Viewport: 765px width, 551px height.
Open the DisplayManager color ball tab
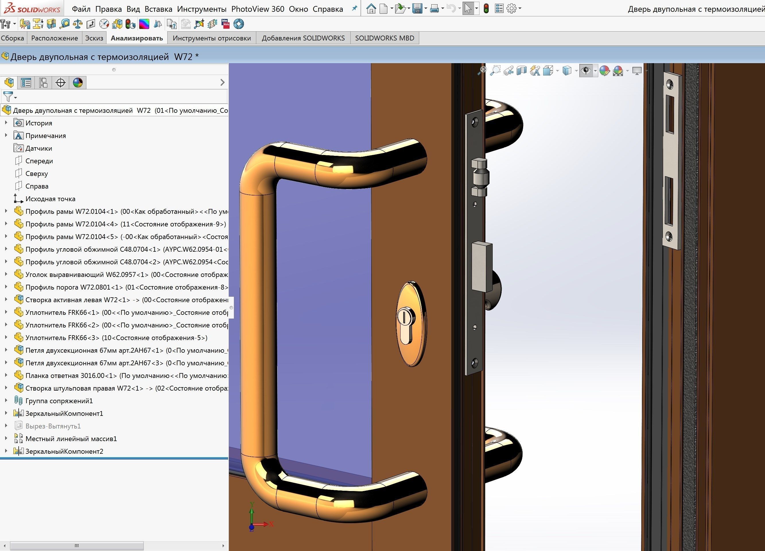77,83
